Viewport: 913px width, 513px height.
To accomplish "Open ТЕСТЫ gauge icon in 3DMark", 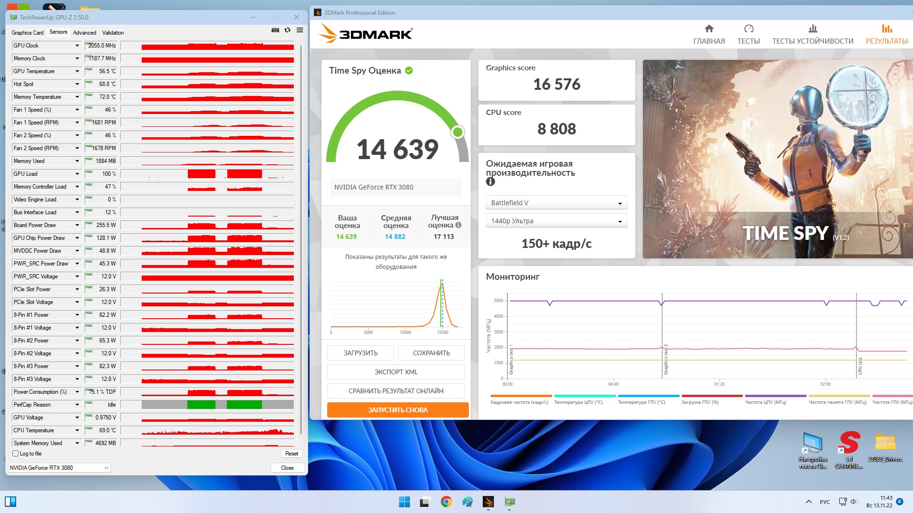I will coord(748,29).
